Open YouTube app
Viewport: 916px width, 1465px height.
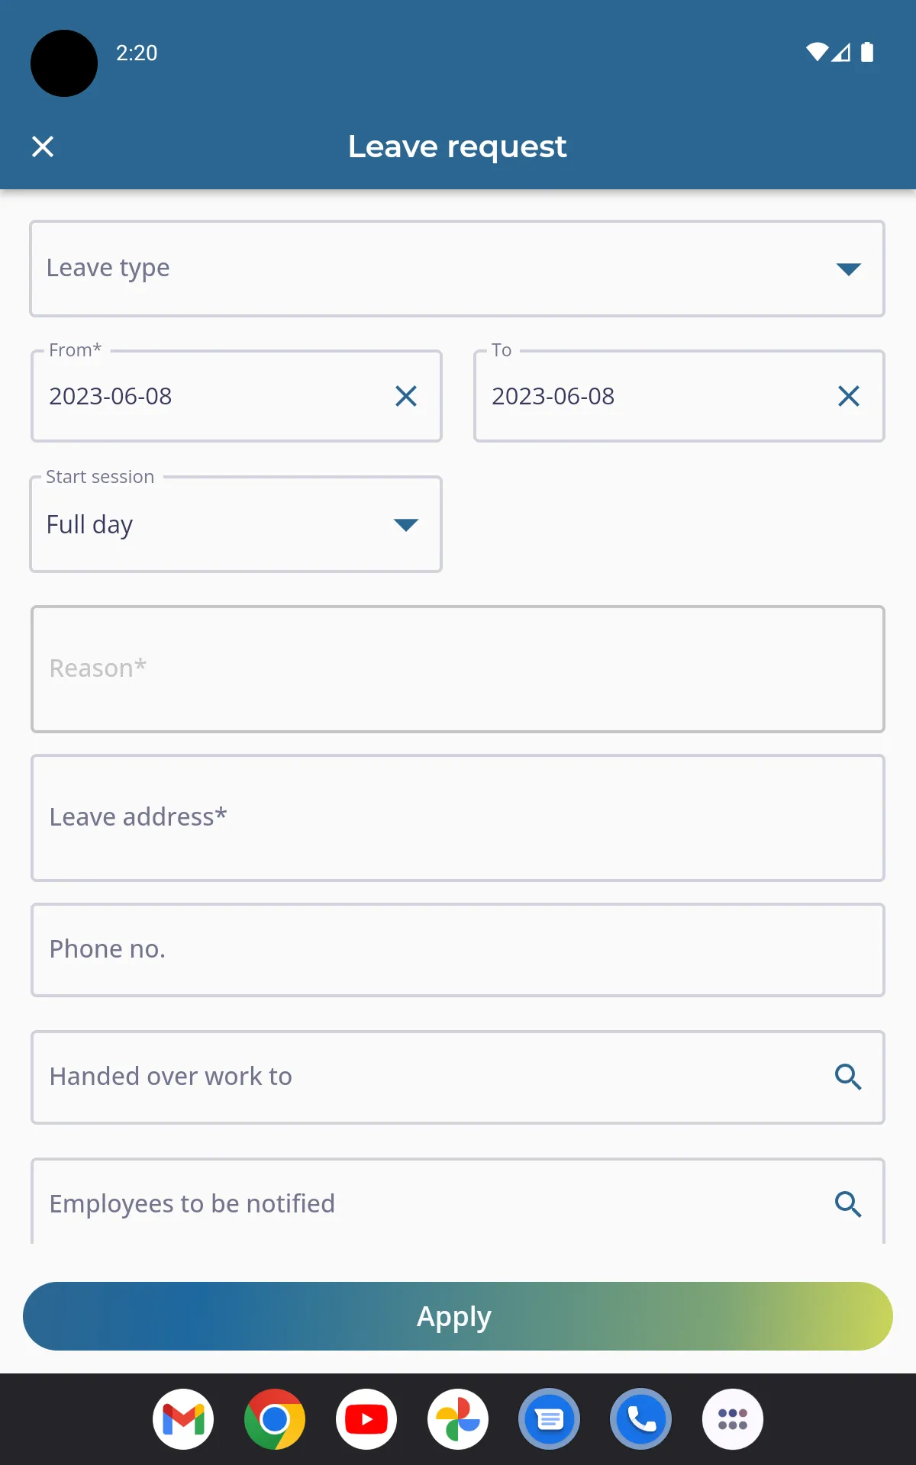click(x=366, y=1419)
